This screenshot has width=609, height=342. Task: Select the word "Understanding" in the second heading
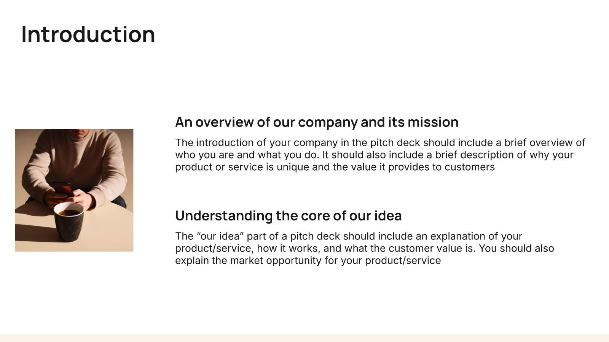(x=224, y=216)
